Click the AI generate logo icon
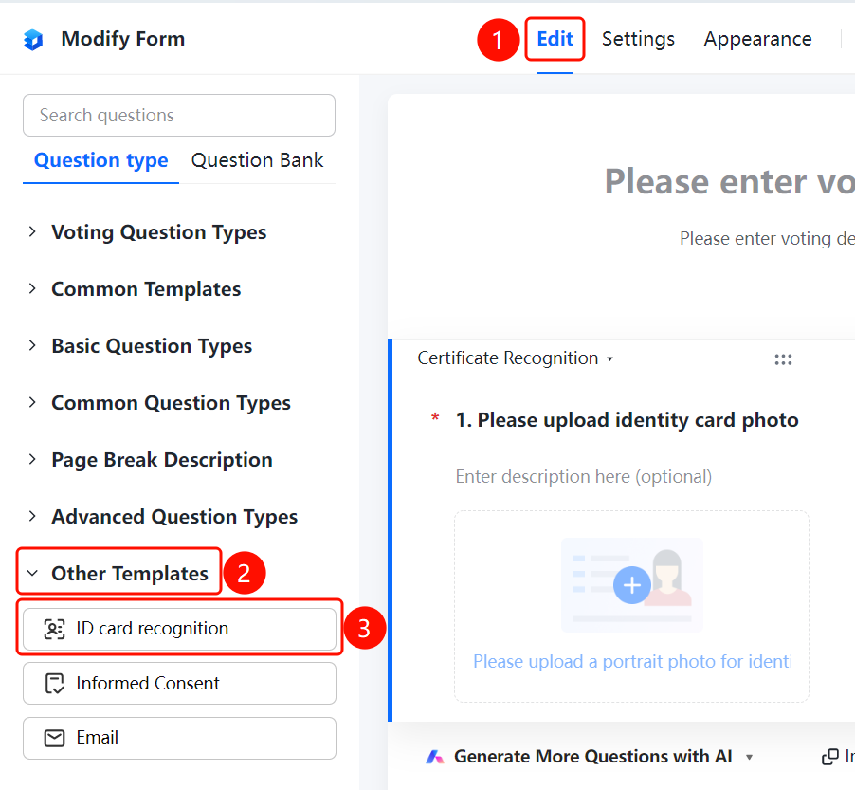Image resolution: width=855 pixels, height=790 pixels. 434,757
